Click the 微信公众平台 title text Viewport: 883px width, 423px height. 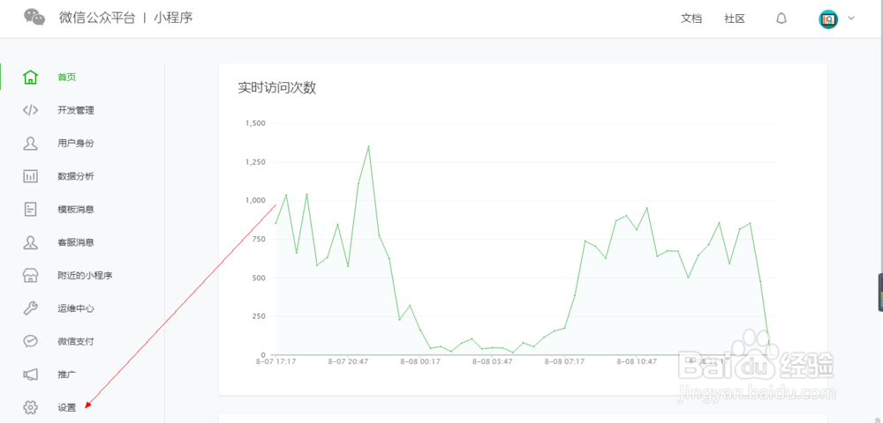(97, 18)
